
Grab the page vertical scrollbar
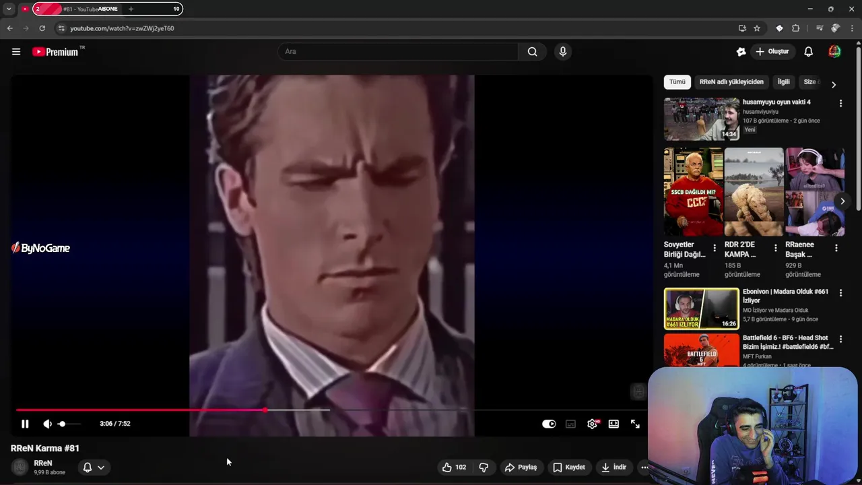click(x=858, y=128)
